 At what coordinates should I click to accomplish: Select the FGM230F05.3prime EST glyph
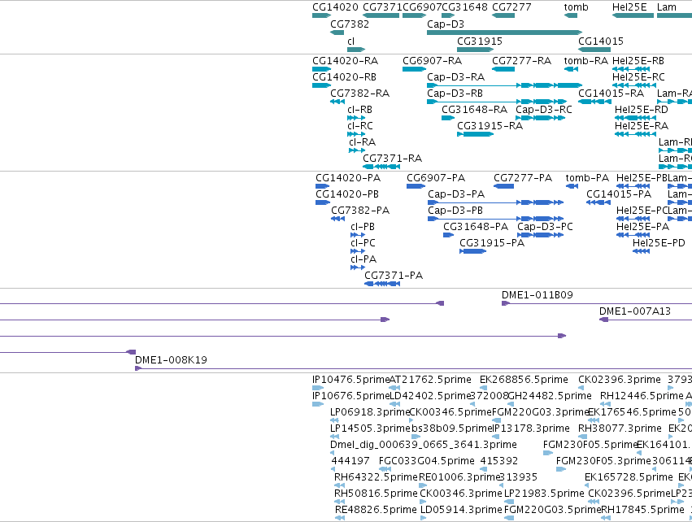coord(561,469)
